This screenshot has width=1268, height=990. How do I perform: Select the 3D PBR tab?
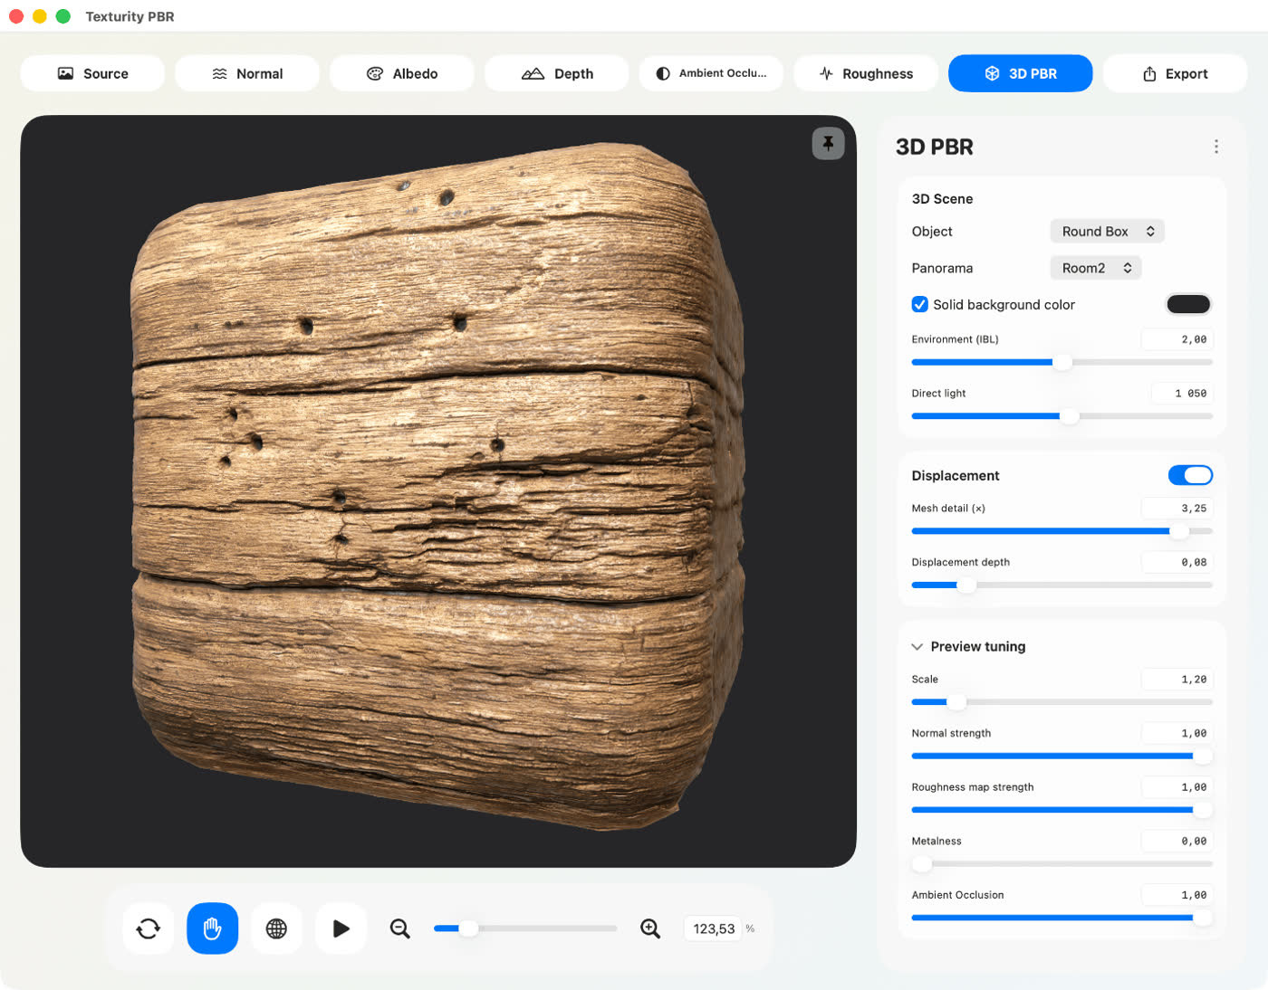[x=1021, y=73]
